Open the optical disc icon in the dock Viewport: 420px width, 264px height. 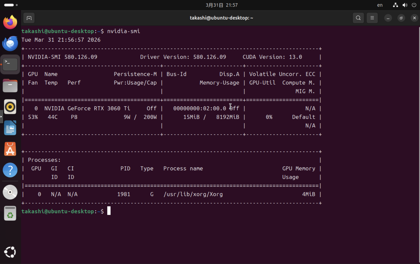(10, 192)
